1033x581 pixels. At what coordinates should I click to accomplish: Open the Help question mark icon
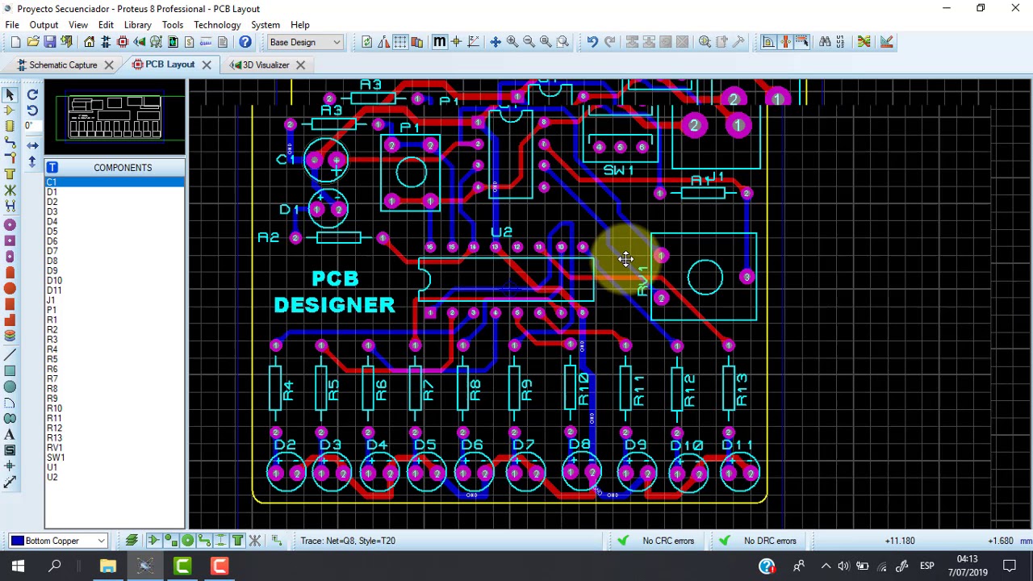pos(245,42)
